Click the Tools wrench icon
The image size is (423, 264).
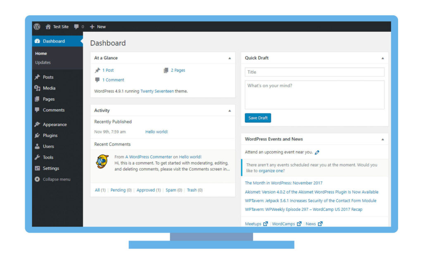pyautogui.click(x=37, y=157)
